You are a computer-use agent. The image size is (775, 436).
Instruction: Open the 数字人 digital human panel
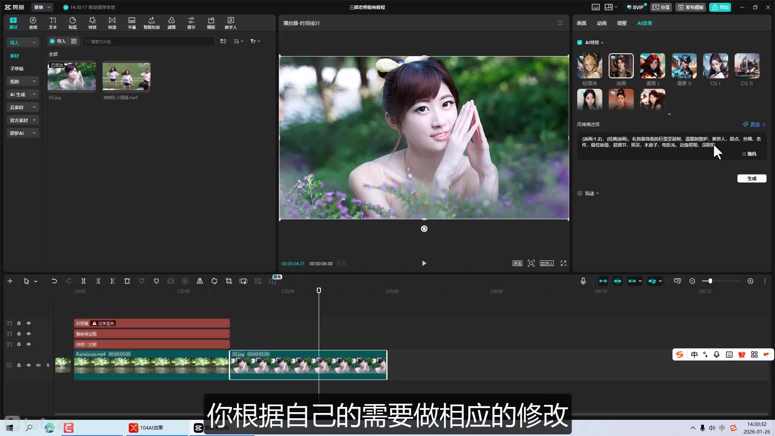coord(230,23)
